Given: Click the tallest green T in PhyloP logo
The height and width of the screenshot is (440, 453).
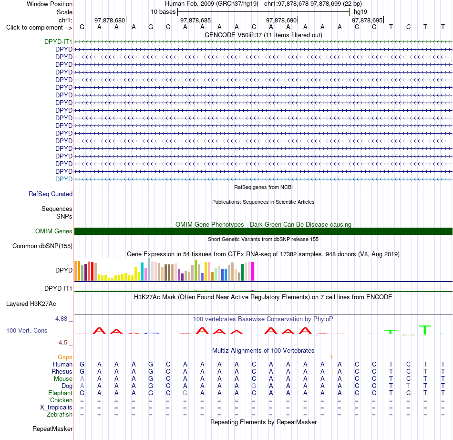Looking at the screenshot, I should click(425, 330).
